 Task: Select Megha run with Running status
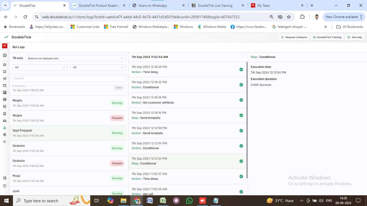coord(69,103)
